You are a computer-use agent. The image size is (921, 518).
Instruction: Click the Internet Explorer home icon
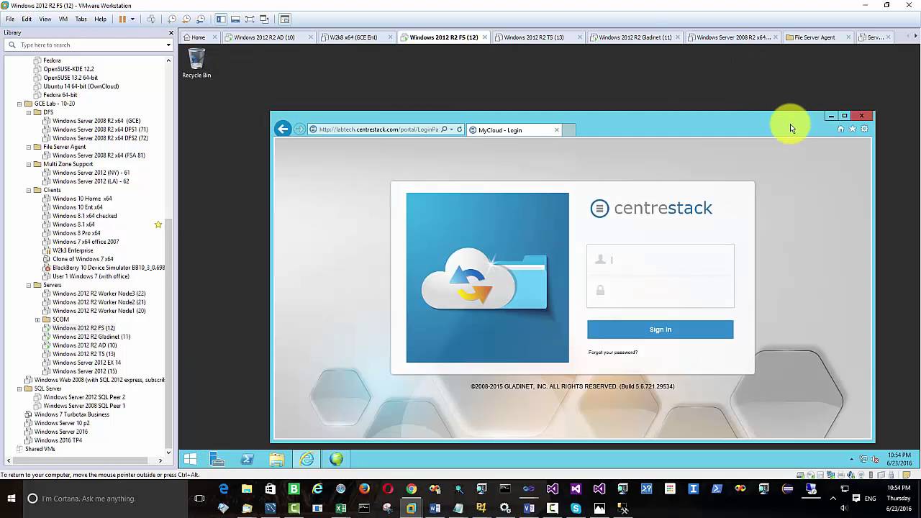click(840, 129)
